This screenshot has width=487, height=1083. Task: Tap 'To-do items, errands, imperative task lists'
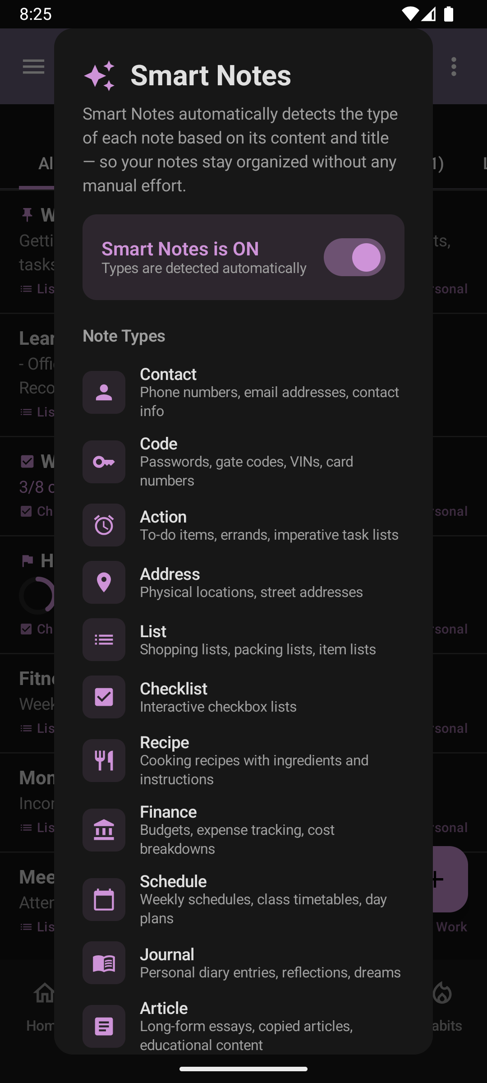[269, 535]
